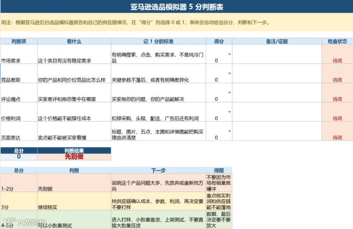Select reminder cell 不要因为市场有销量就硬冲
The image size is (353, 229).
tap(219, 182)
